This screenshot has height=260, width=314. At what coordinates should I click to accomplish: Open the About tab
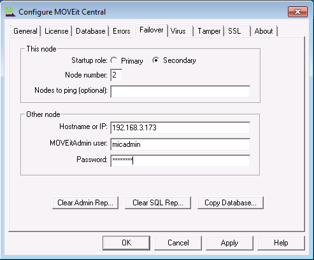click(x=264, y=31)
